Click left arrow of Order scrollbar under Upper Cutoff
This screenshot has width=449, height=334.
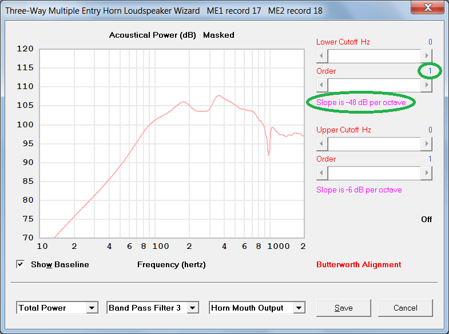[x=322, y=173]
